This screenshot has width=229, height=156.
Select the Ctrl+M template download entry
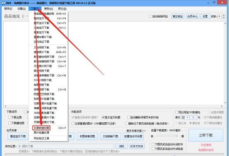(49, 75)
